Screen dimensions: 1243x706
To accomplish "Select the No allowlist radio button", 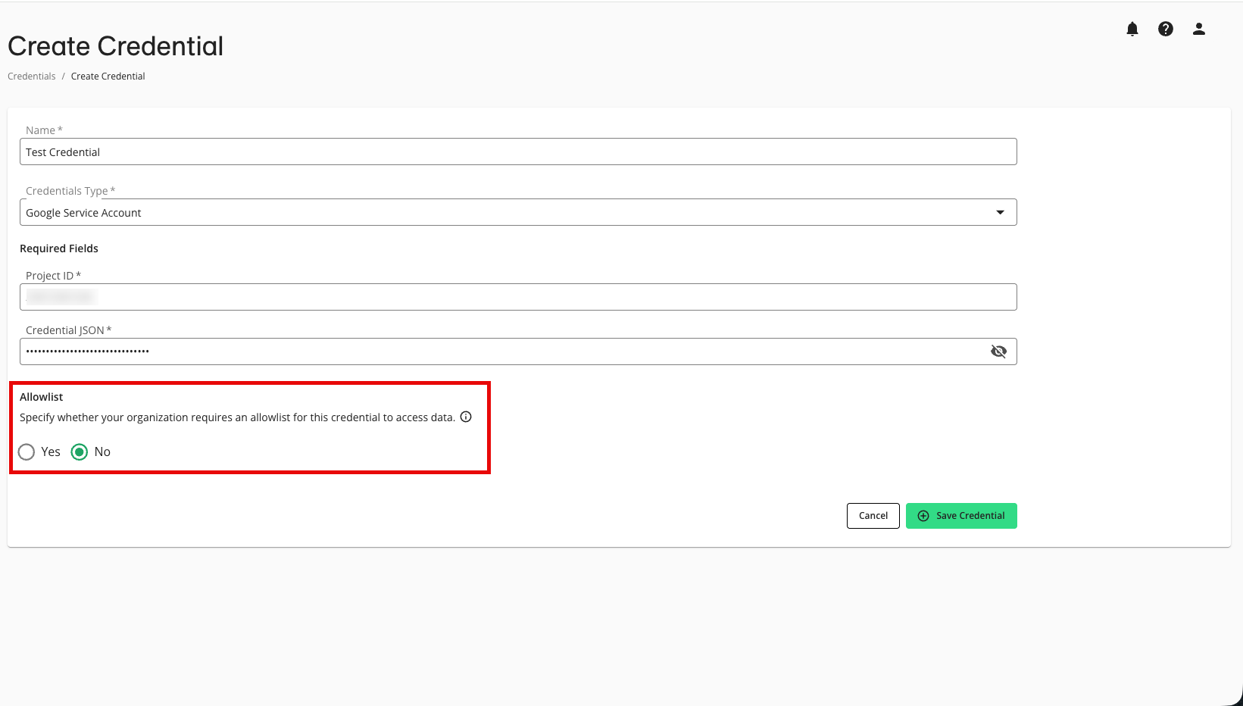I will click(x=80, y=452).
